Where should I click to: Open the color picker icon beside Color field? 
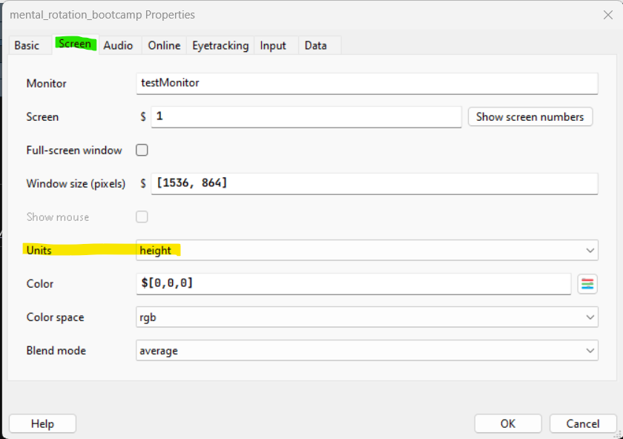[587, 284]
